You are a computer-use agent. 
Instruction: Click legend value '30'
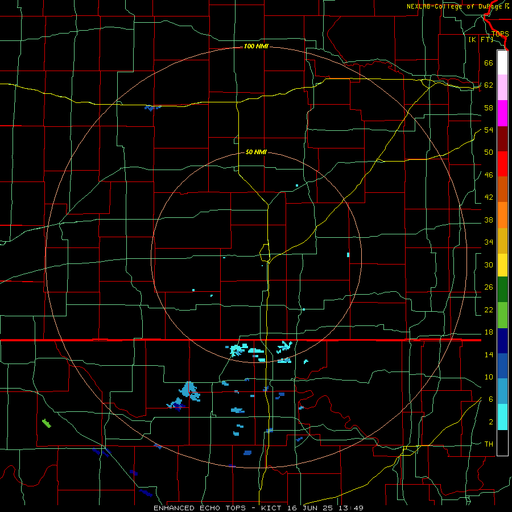(x=489, y=265)
